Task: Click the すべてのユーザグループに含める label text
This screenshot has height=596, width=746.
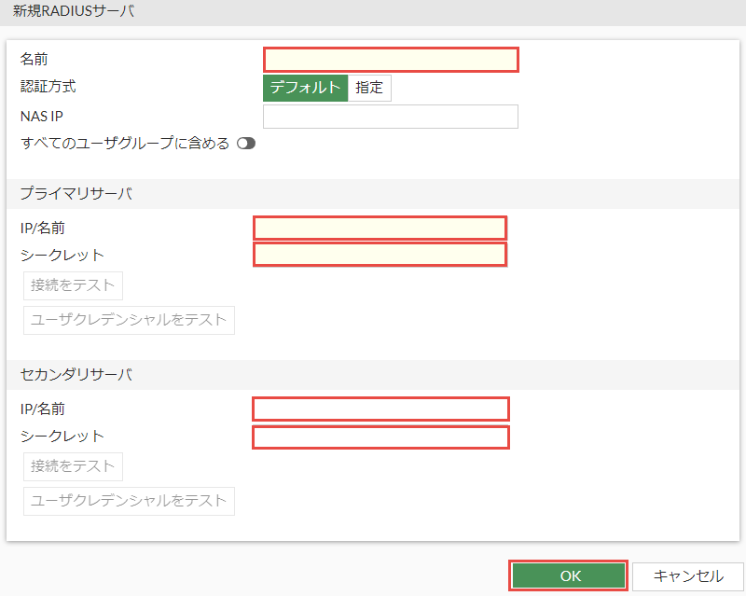Action: [124, 144]
